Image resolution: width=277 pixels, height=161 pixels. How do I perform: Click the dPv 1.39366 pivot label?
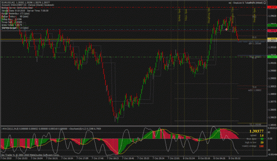(255, 43)
